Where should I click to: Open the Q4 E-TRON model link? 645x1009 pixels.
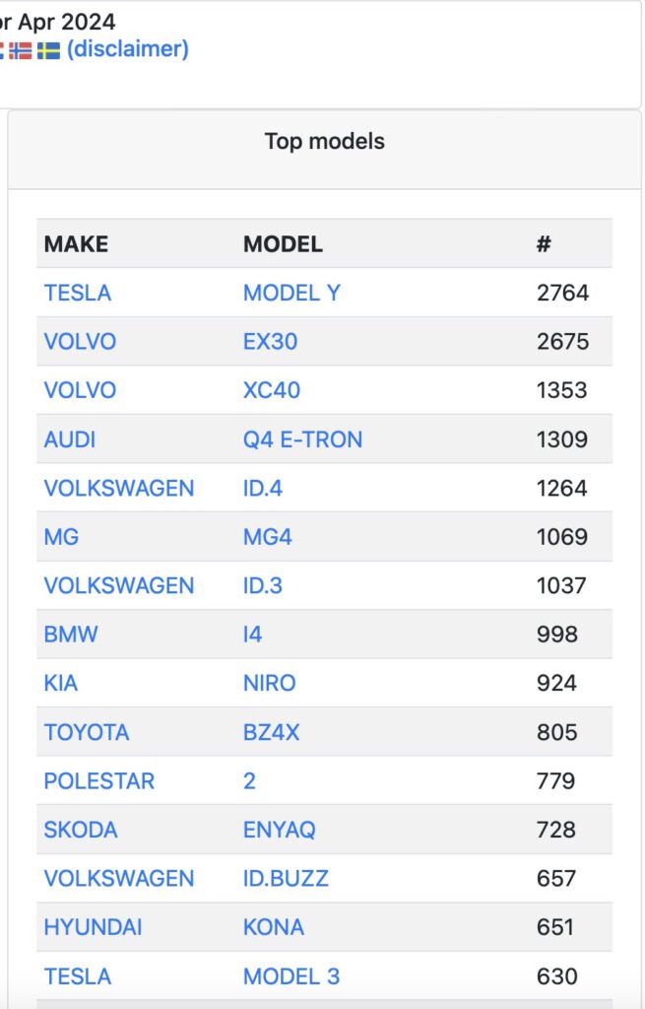(302, 439)
